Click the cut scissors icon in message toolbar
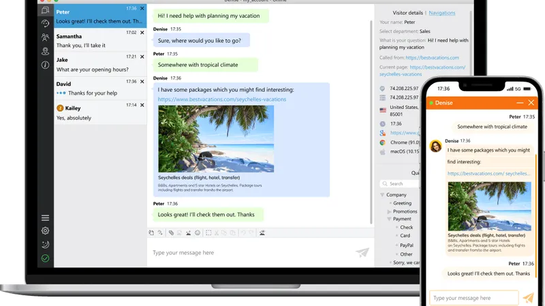 217,233
